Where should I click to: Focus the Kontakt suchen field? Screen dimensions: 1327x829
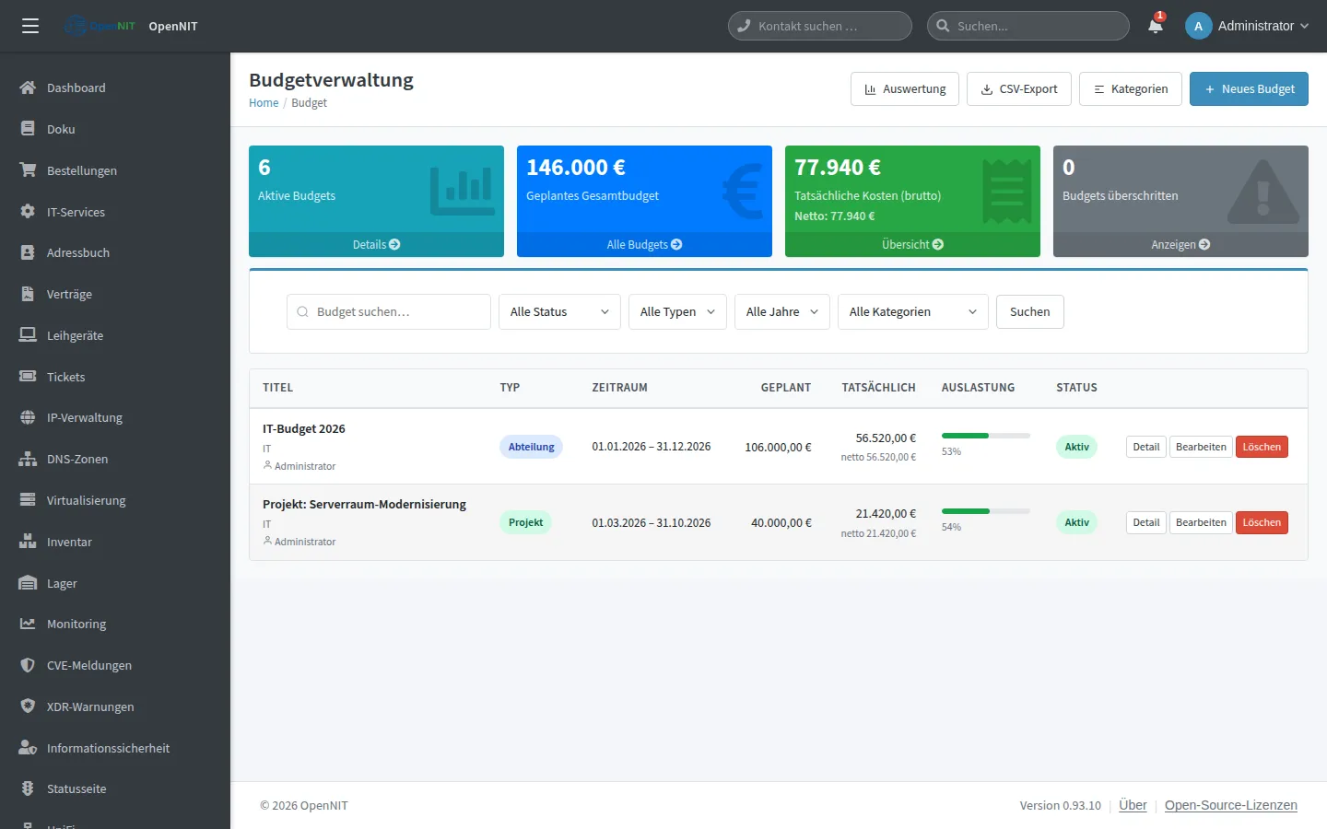tap(820, 26)
